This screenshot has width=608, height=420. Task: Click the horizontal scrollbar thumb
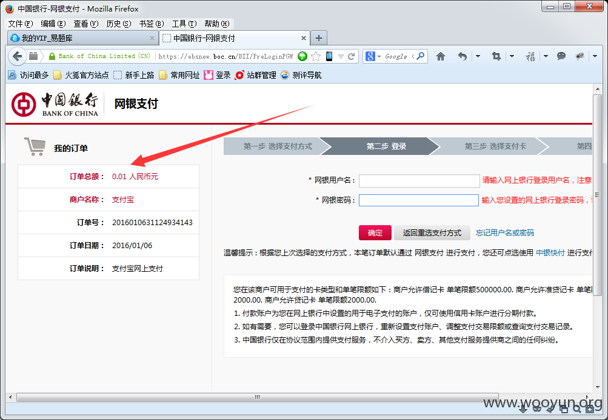258,397
